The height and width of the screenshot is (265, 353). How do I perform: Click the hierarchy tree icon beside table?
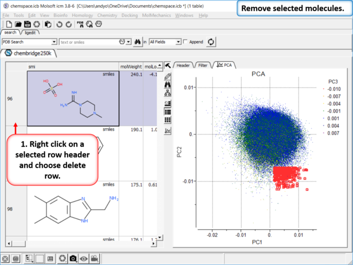tap(168, 94)
